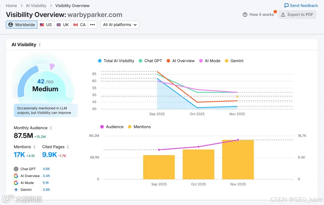Viewport: 324px width, 205px height.
Task: Click the Nov 2025 audience line point
Action: click(238, 140)
